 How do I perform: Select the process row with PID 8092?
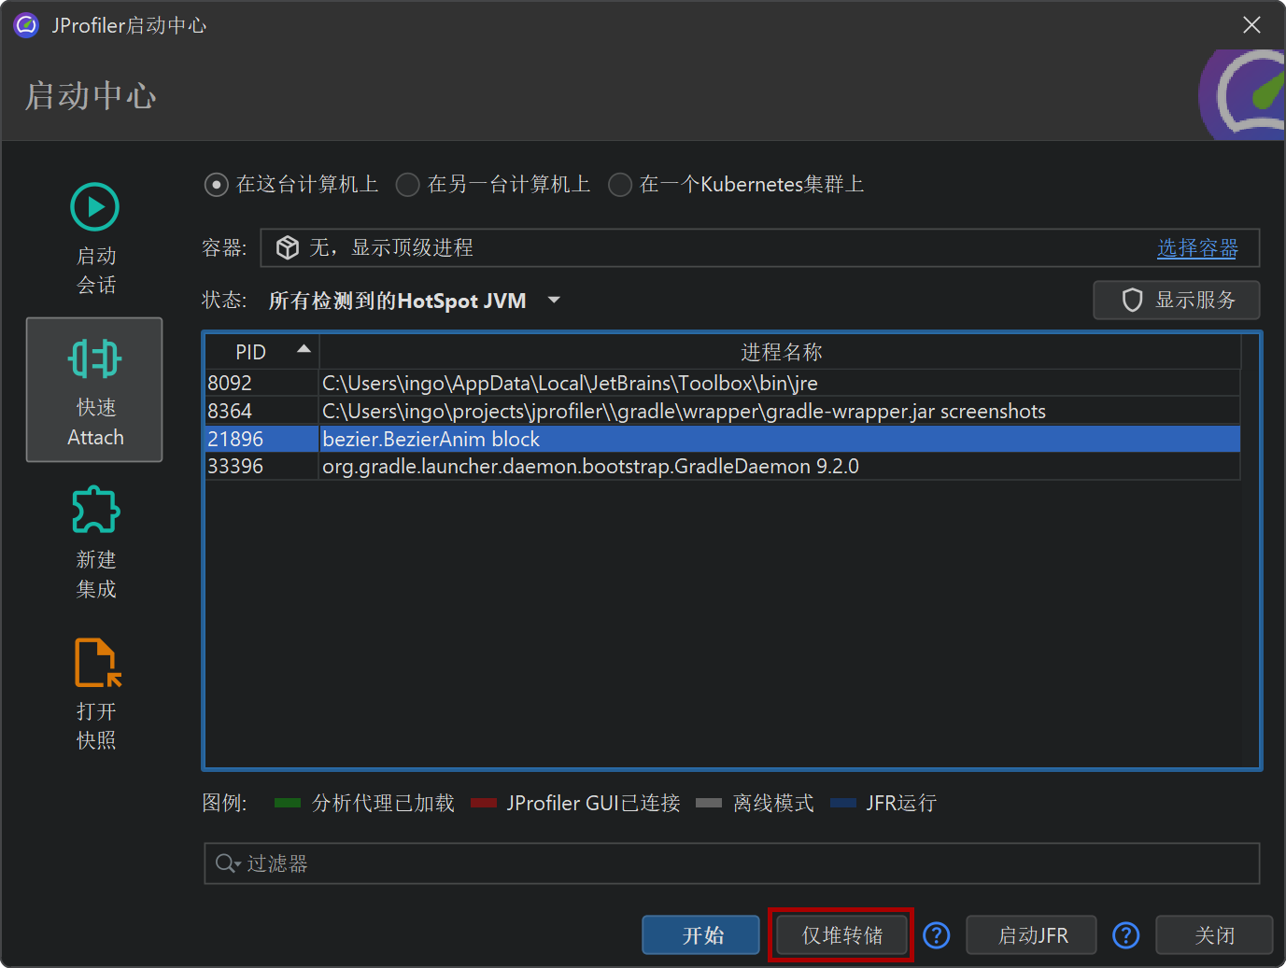click(x=723, y=383)
